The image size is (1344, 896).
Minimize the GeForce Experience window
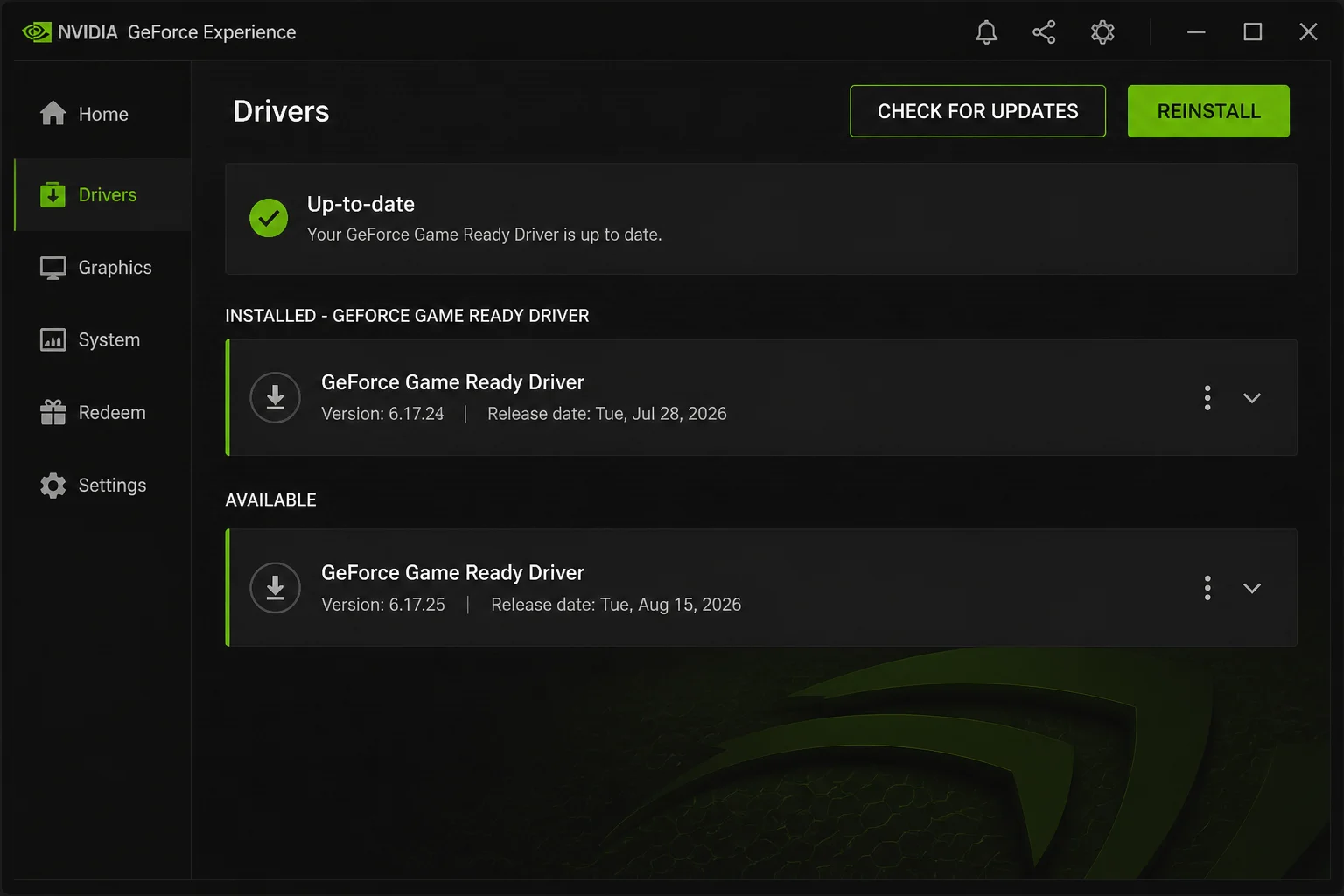click(1196, 32)
